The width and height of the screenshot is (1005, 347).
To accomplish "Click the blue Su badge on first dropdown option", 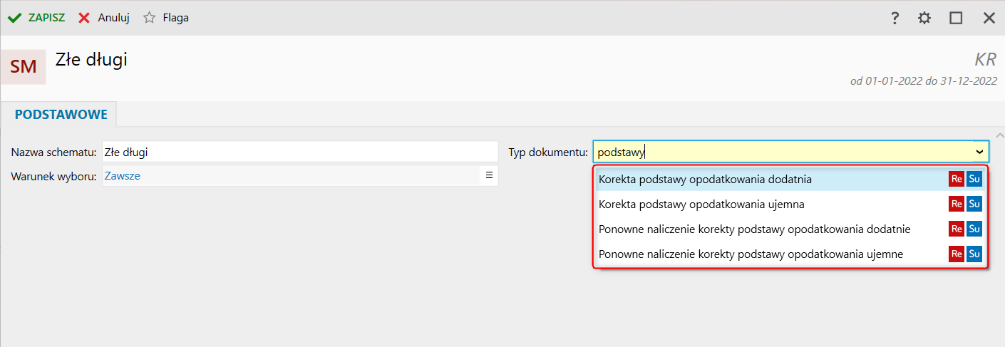I will click(974, 180).
